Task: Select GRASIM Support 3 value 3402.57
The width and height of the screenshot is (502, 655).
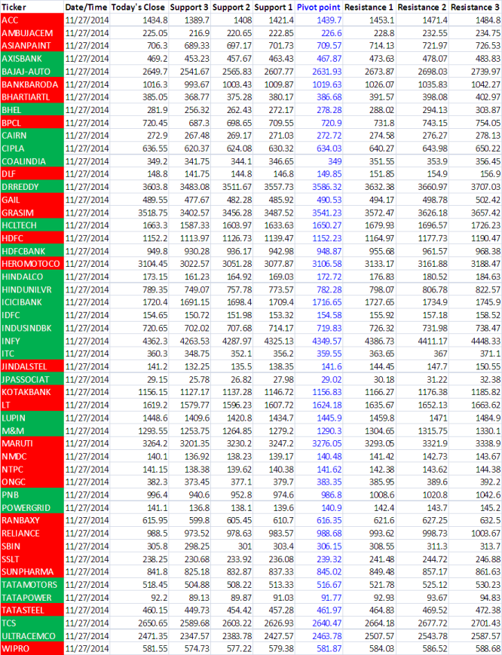Action: point(194,213)
